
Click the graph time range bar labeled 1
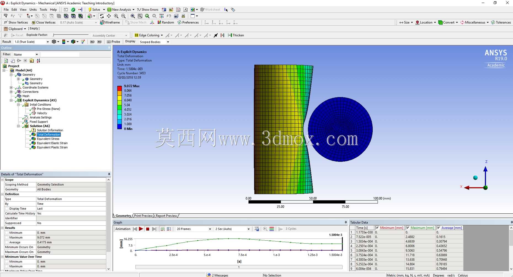pos(239,267)
